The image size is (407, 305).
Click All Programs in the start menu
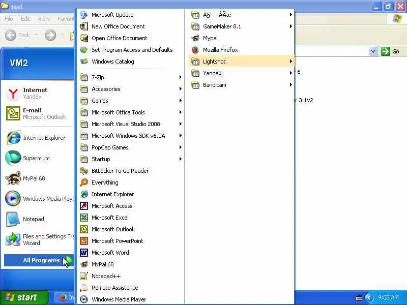[x=39, y=260]
